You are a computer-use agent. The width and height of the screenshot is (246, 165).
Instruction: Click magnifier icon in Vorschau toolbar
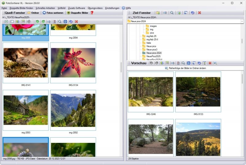(183, 63)
